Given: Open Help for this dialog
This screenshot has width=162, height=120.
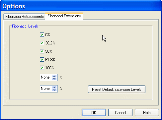Looking at the screenshot, I should coord(147,113).
